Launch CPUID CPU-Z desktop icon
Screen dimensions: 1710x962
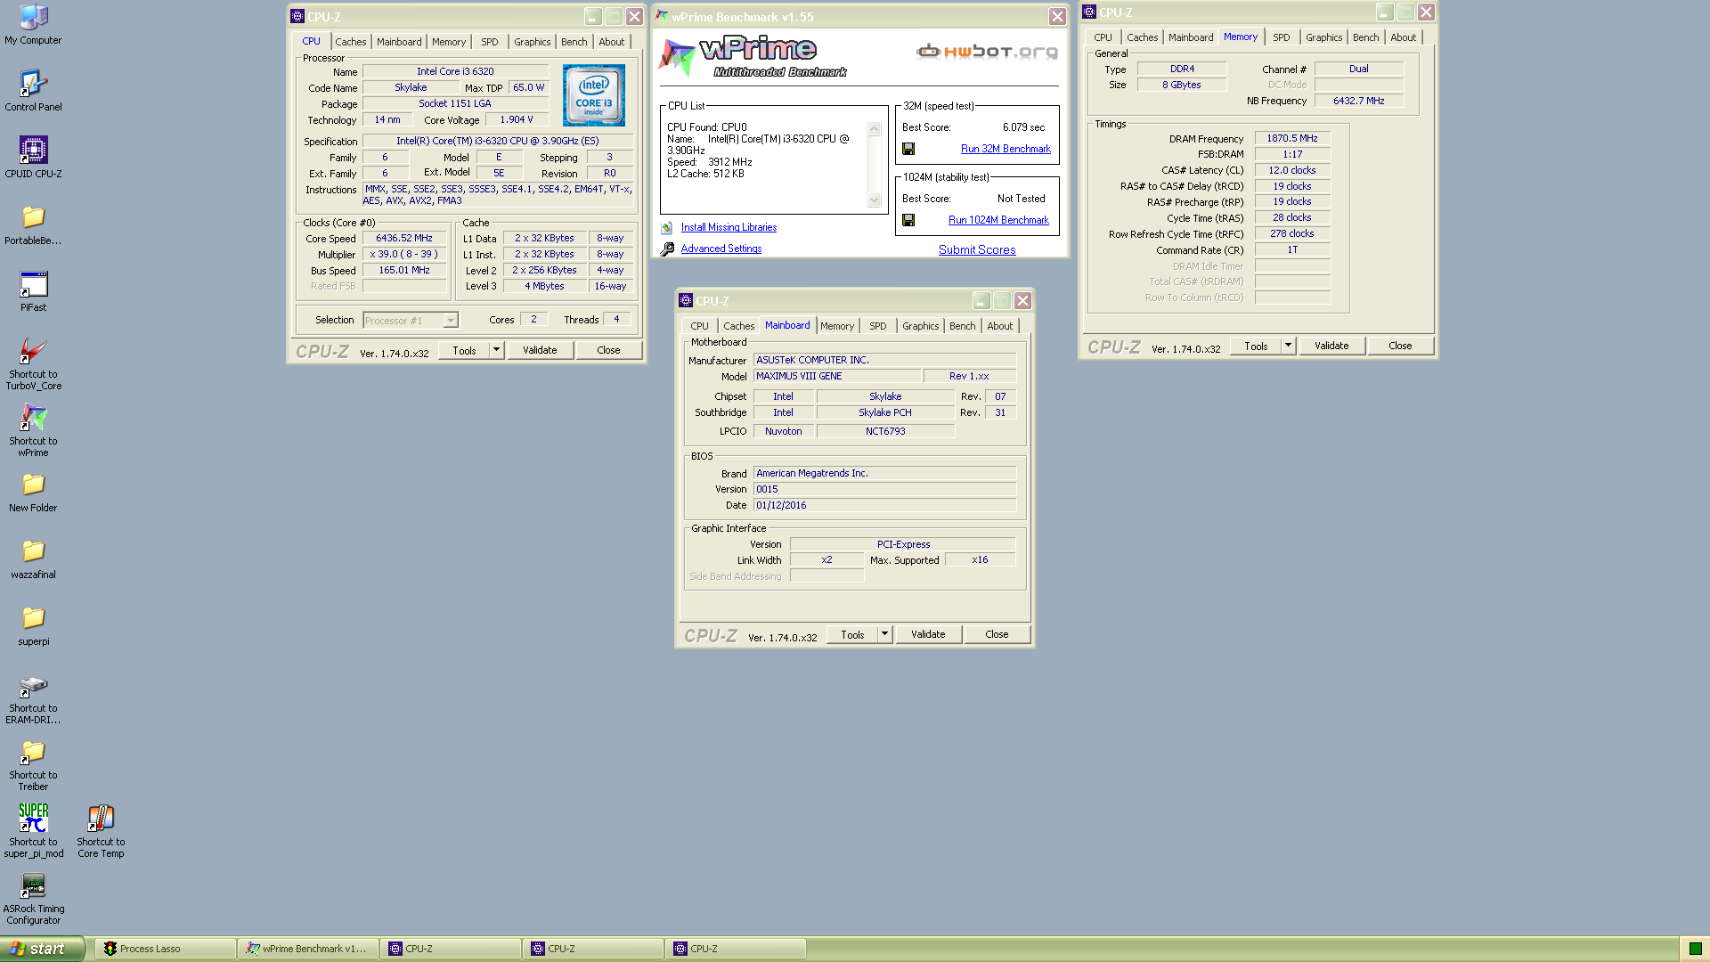click(x=33, y=158)
